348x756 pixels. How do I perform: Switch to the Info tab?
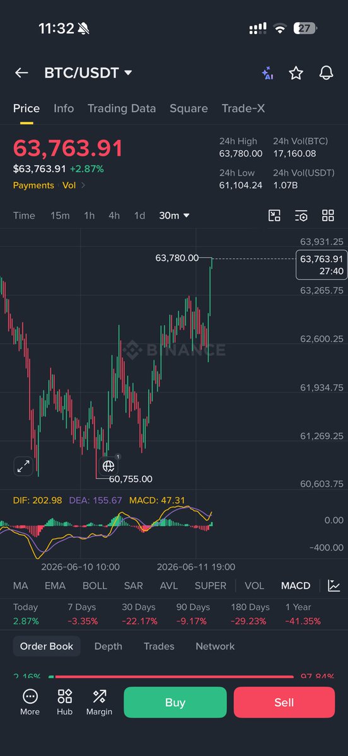[64, 108]
